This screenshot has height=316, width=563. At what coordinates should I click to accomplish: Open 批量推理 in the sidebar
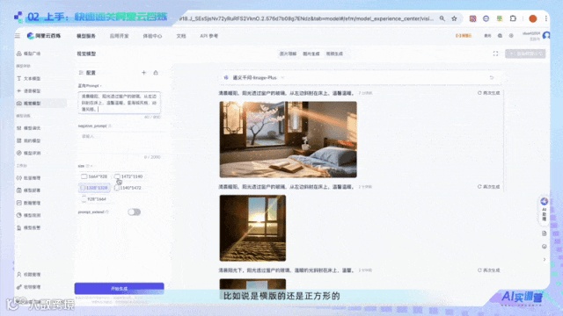(29, 177)
